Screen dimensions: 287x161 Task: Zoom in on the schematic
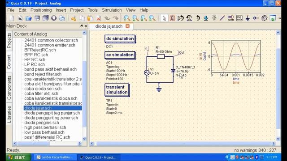144,18
